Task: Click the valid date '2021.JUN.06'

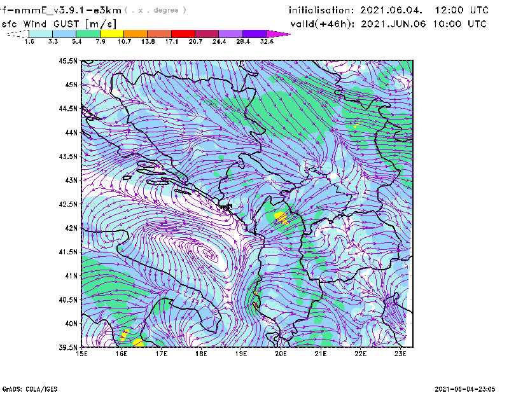Action: 393,24
